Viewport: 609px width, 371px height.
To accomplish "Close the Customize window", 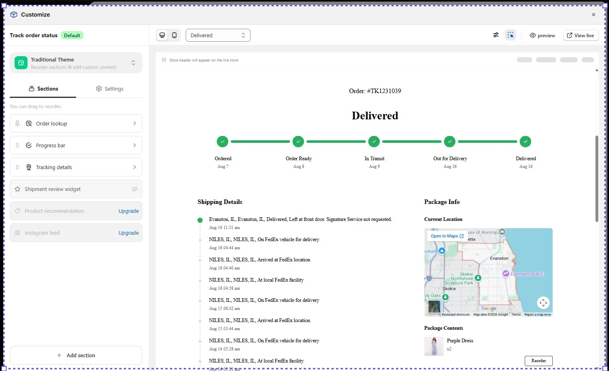I will click(594, 15).
